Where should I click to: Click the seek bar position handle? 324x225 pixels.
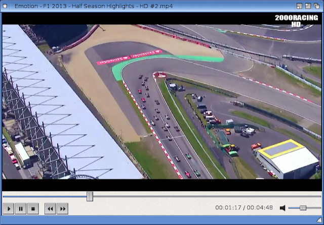point(90,196)
